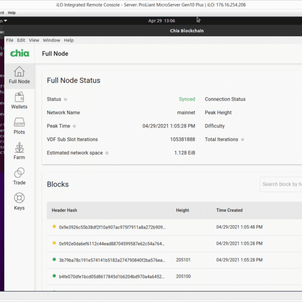Open the Keys sidebar section
The image size is (302, 302).
click(x=19, y=202)
